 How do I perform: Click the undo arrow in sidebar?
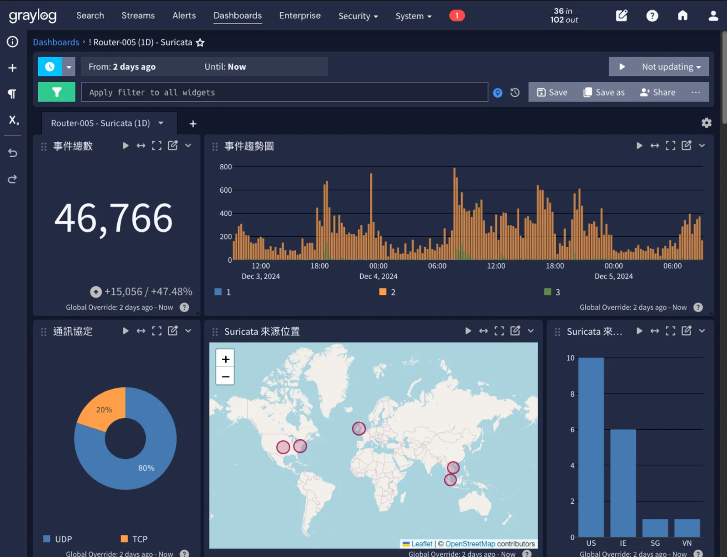pos(12,153)
